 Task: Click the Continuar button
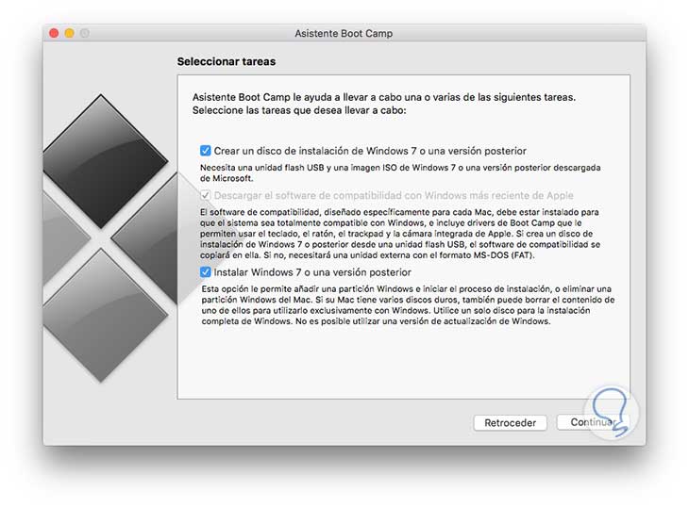click(594, 422)
